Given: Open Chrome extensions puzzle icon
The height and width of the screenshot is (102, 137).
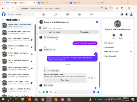Looking at the screenshot, I should coord(122,8).
